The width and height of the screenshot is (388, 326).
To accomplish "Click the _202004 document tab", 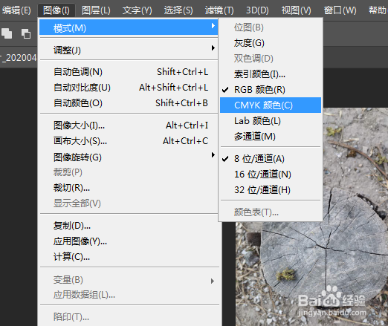I will coord(19,58).
